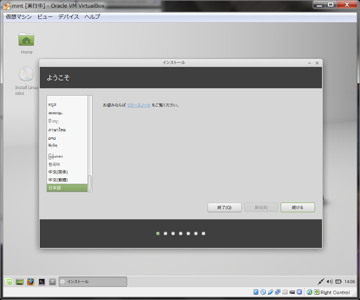This screenshot has height=300, width=360.
Task: Select 中文(简体) in the language list
Action: tap(58, 172)
